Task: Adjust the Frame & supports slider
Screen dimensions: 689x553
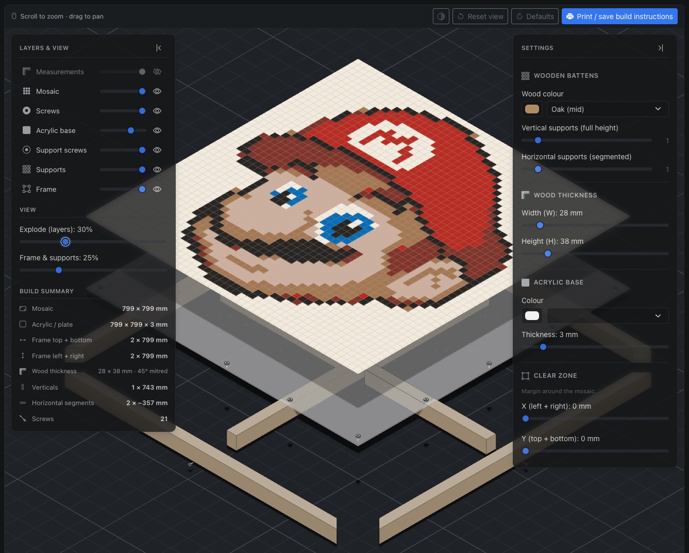Action: [x=93, y=270]
